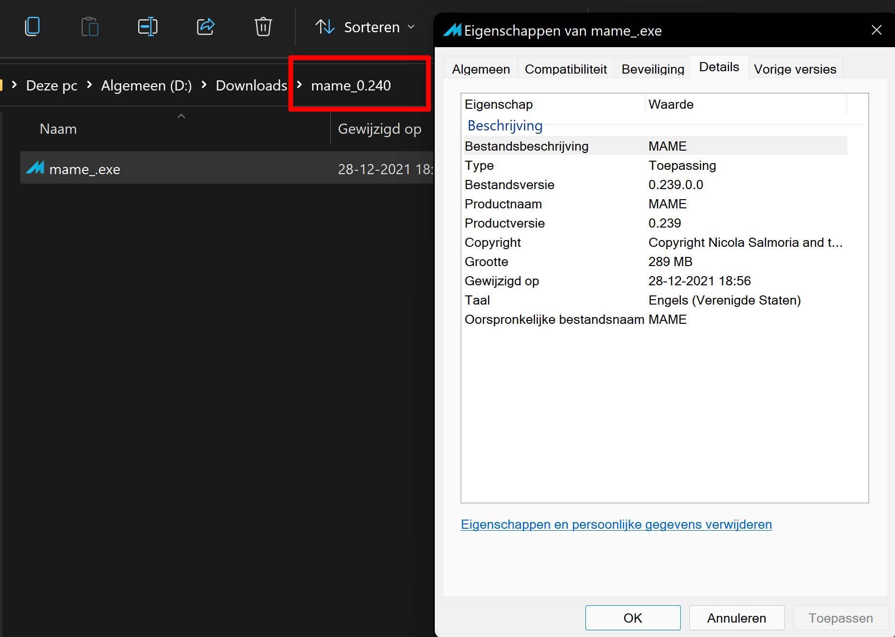Screen dimensions: 895x637
Task: Click the Copy icon in toolbar
Action: coord(32,26)
